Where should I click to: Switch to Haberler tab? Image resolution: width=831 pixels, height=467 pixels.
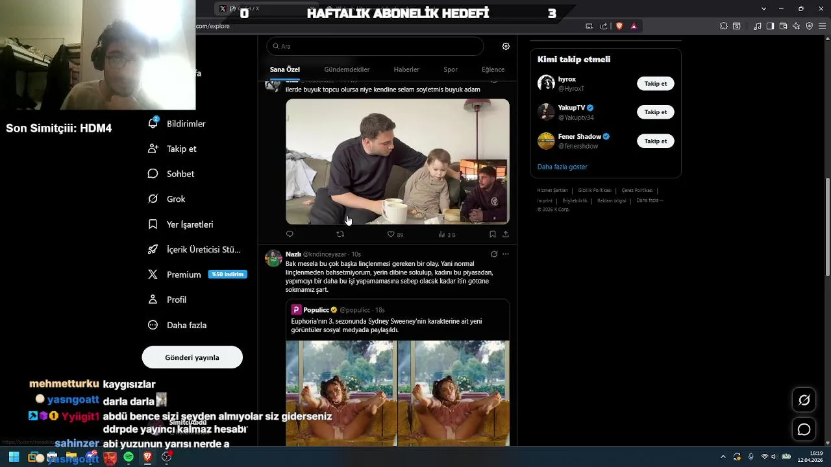pos(406,69)
